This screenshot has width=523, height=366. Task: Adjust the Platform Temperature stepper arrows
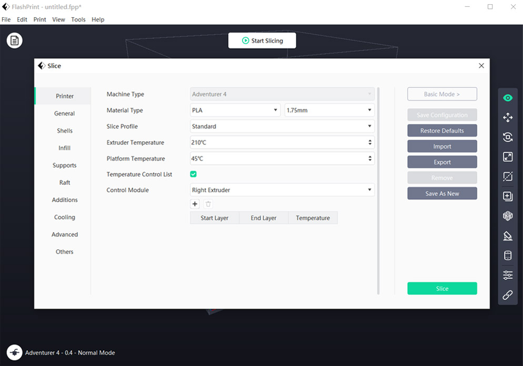pyautogui.click(x=370, y=159)
